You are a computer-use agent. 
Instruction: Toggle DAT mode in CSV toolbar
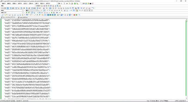pyautogui.click(x=39, y=8)
